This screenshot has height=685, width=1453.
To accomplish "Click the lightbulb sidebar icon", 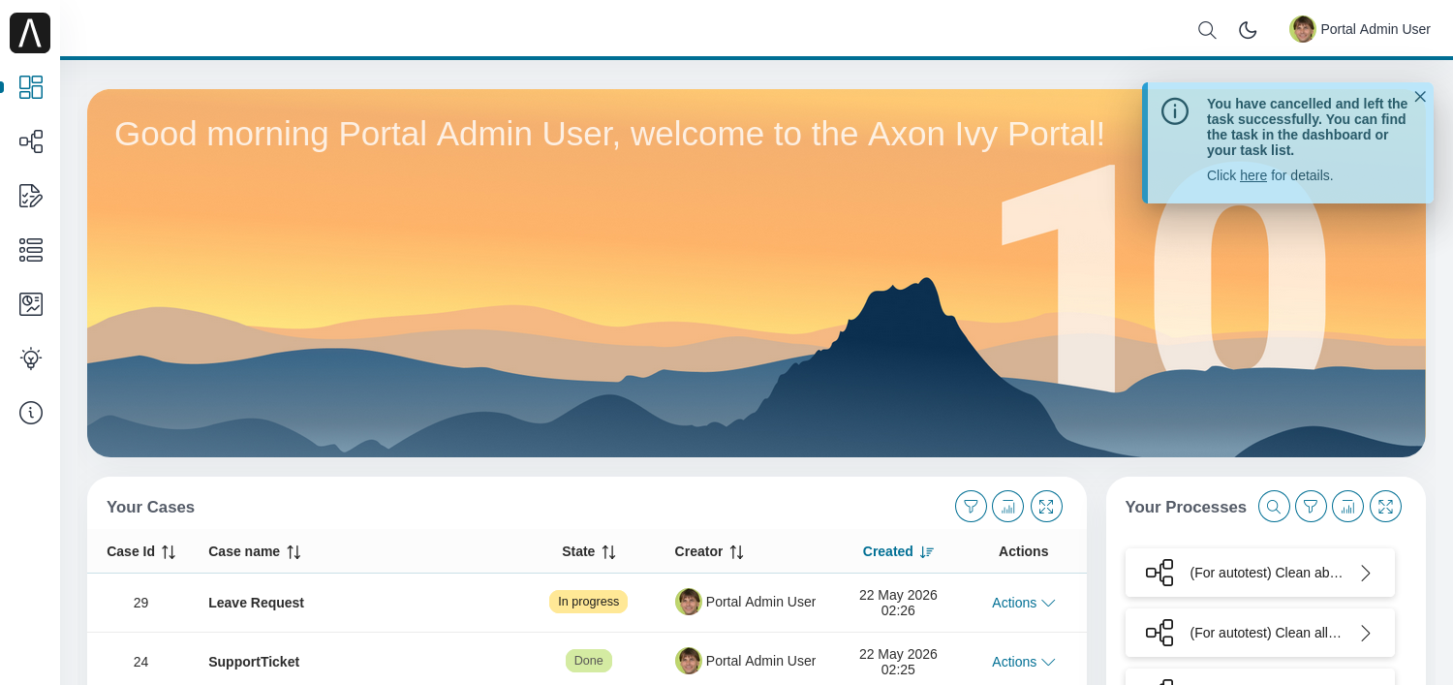I will click(x=31, y=358).
